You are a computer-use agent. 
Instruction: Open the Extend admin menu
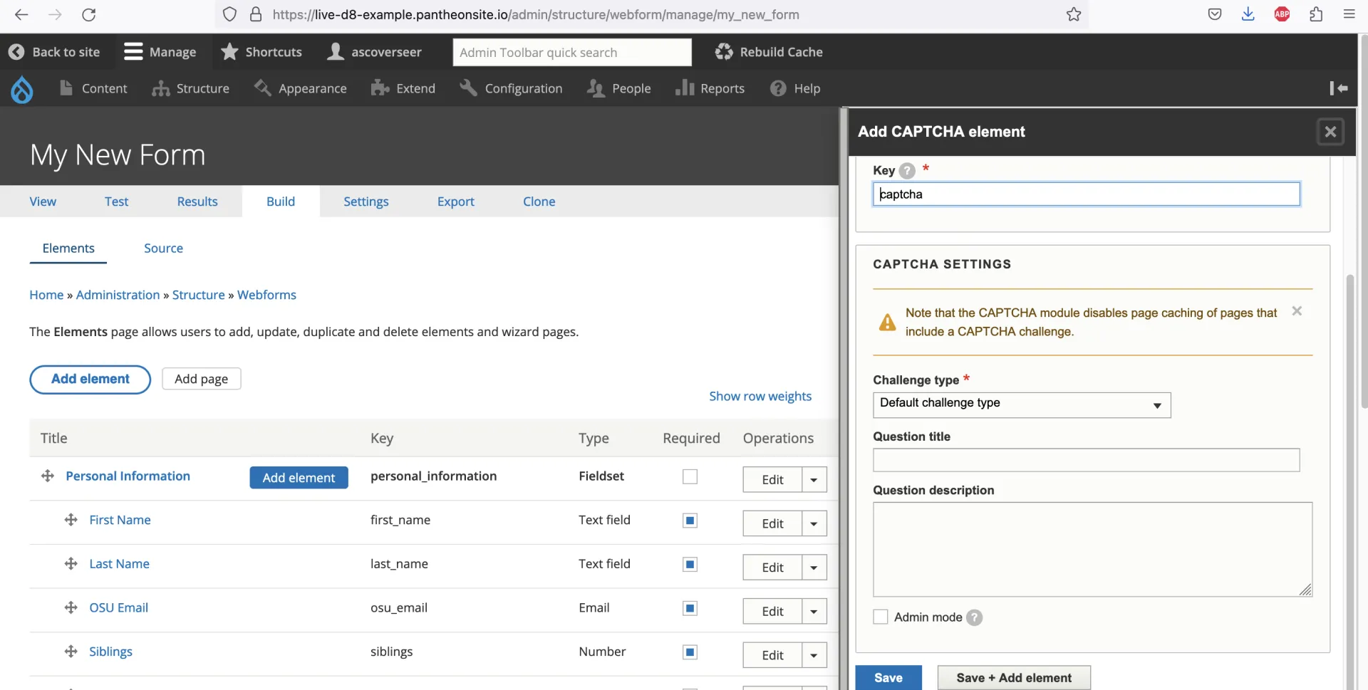(403, 88)
